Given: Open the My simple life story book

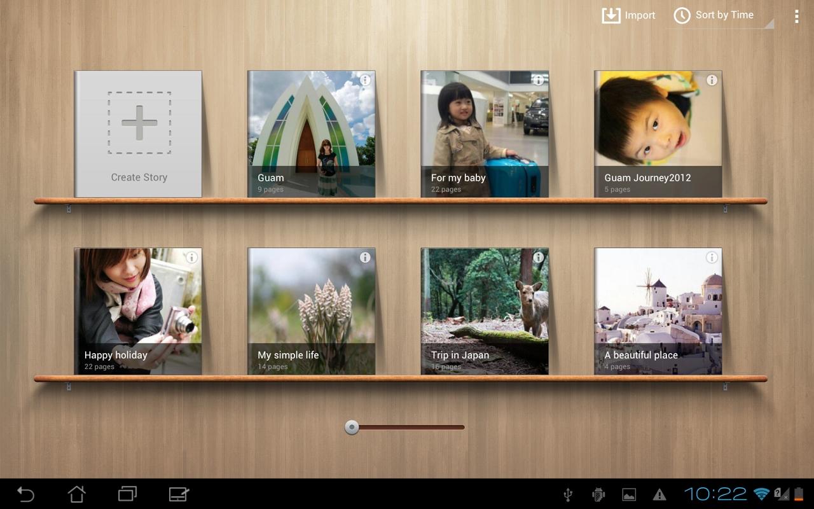Looking at the screenshot, I should (x=311, y=311).
